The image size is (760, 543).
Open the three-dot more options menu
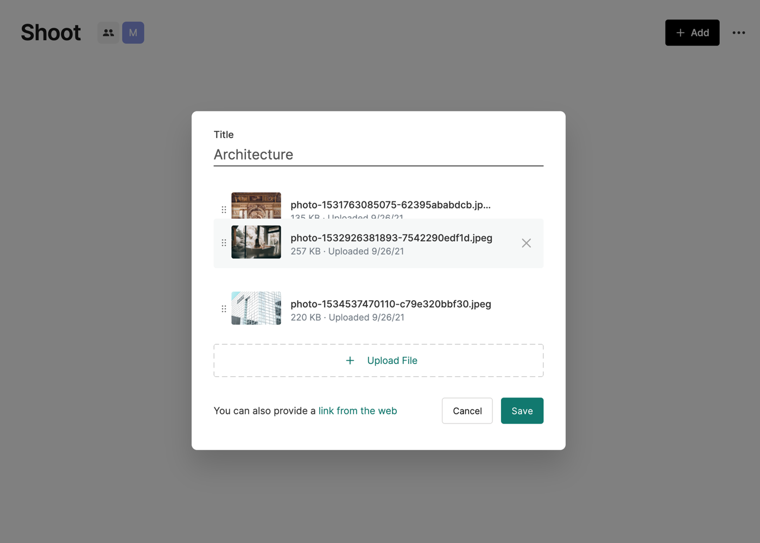(x=738, y=33)
